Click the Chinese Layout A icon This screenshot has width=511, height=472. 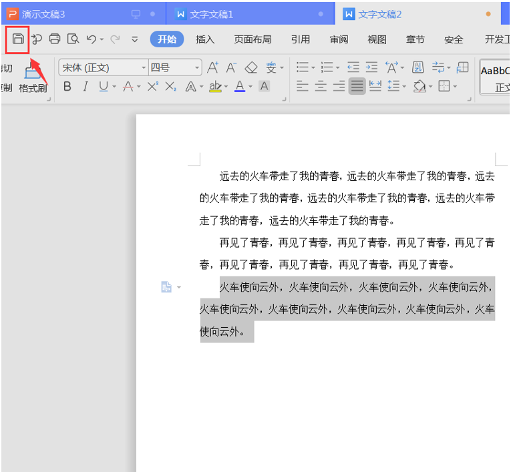point(391,67)
